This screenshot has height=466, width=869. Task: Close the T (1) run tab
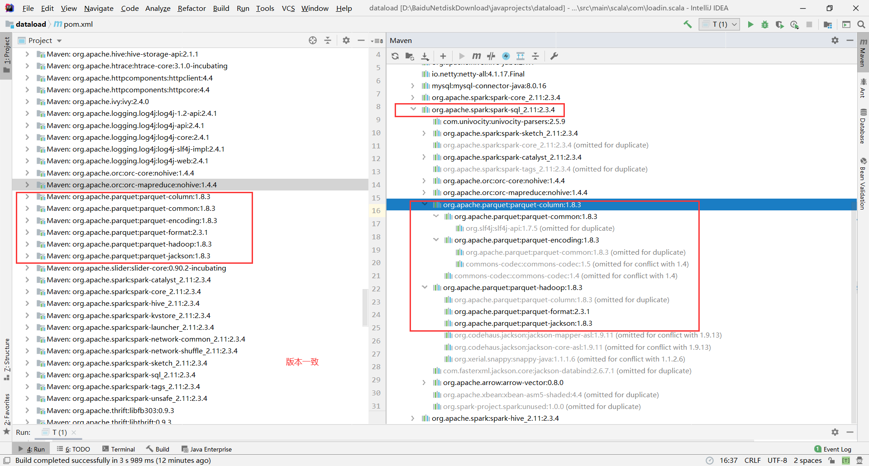(x=74, y=433)
